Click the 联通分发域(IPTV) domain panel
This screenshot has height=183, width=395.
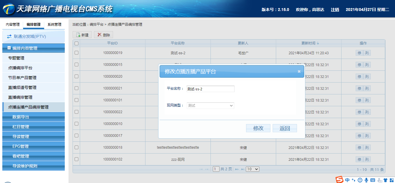[x=34, y=37]
